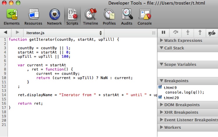Open the Console panel
The height and width of the screenshot is (137, 218).
(144, 17)
